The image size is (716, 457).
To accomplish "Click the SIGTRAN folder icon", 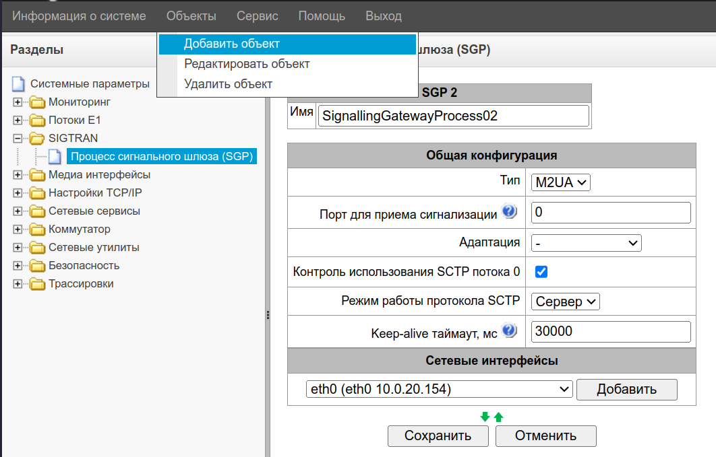I will tap(36, 139).
